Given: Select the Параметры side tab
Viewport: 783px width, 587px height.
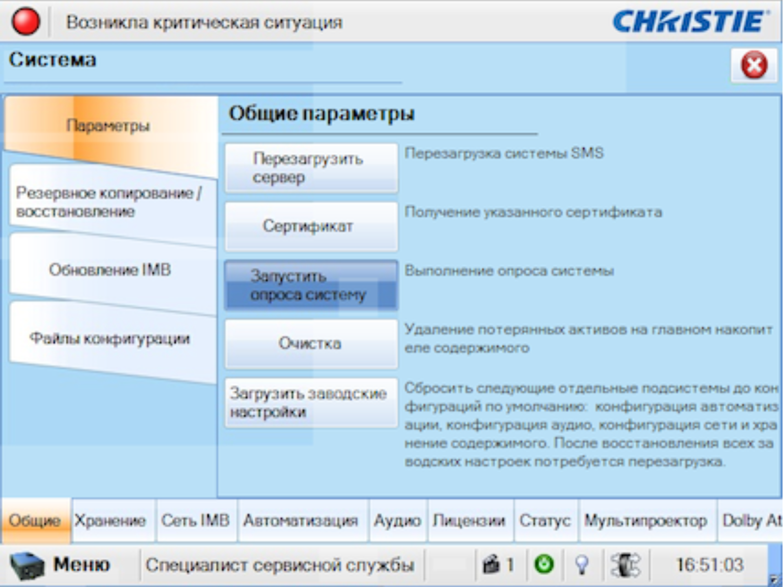Looking at the screenshot, I should pyautogui.click(x=108, y=126).
